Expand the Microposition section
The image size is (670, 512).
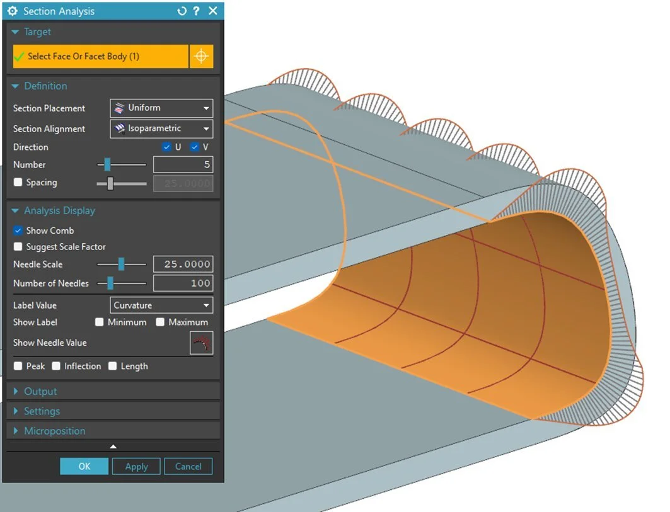pos(16,431)
